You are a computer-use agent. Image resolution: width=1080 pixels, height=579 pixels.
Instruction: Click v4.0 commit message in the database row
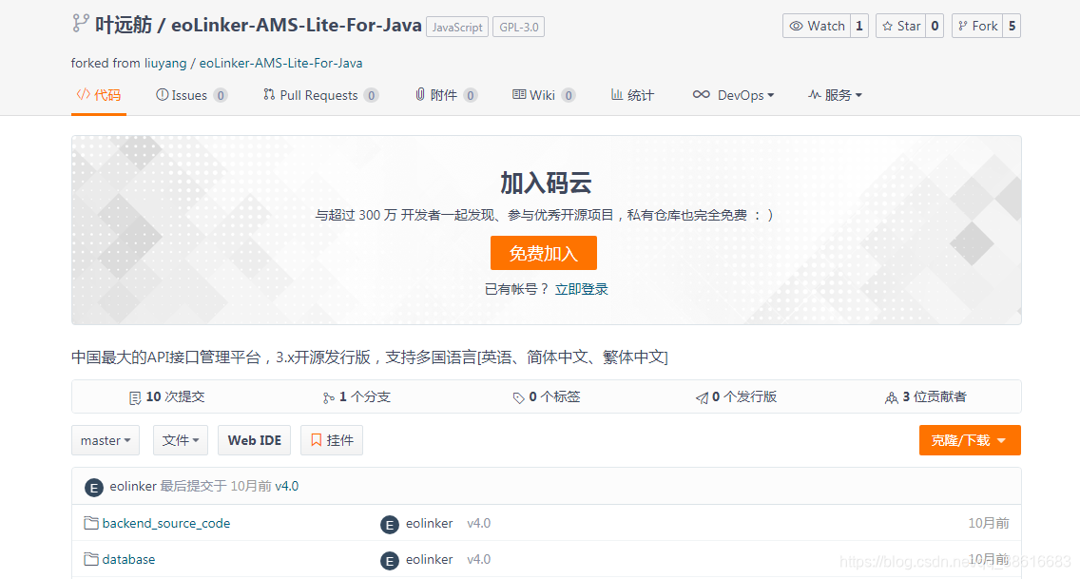(x=479, y=559)
